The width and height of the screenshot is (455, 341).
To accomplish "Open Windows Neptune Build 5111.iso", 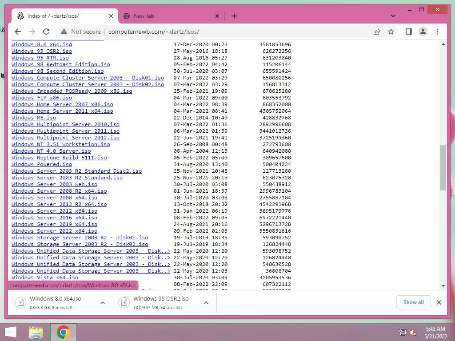I will click(x=59, y=158).
